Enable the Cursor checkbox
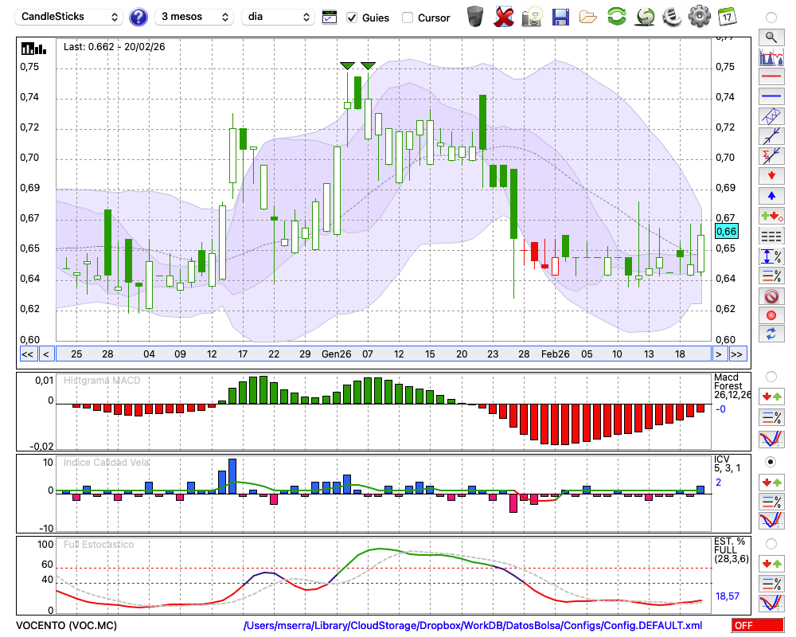Screen dimensions: 796x637 [x=408, y=18]
